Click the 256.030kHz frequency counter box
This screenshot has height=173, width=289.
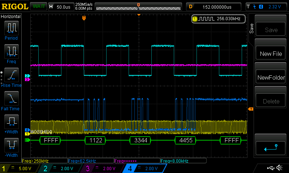click(x=219, y=19)
